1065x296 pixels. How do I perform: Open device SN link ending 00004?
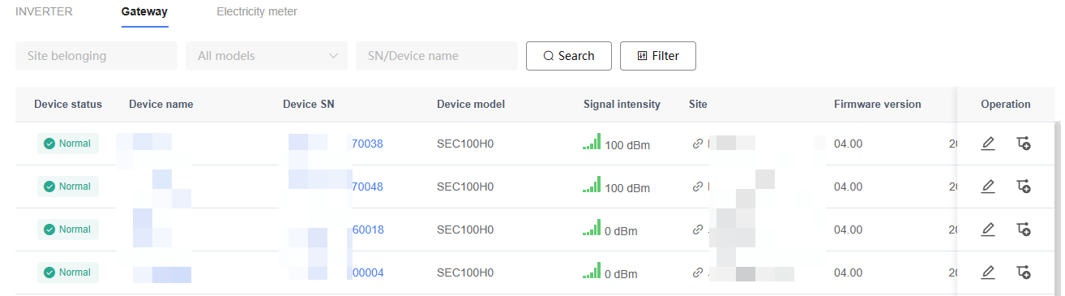point(368,272)
